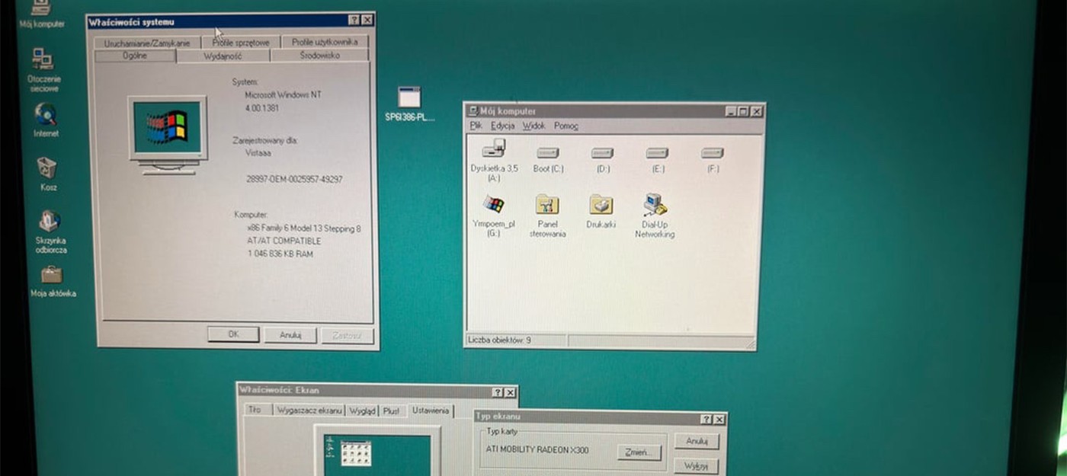
Task: Select the SP6I386-PL file on desktop
Action: (x=409, y=104)
